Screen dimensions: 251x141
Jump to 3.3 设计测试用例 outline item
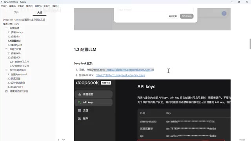pyautogui.click(x=16, y=83)
